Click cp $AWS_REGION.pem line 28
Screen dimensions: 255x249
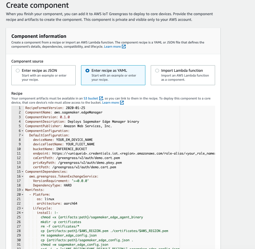(x=104, y=231)
